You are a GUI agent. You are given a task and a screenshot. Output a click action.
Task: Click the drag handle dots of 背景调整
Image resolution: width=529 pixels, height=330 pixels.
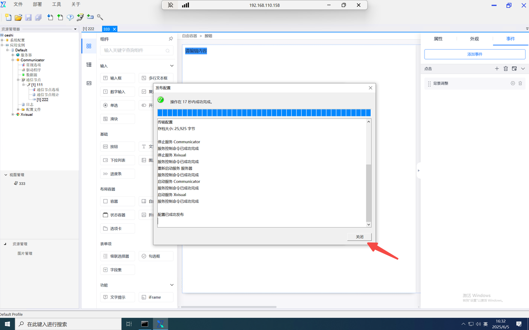click(x=429, y=83)
